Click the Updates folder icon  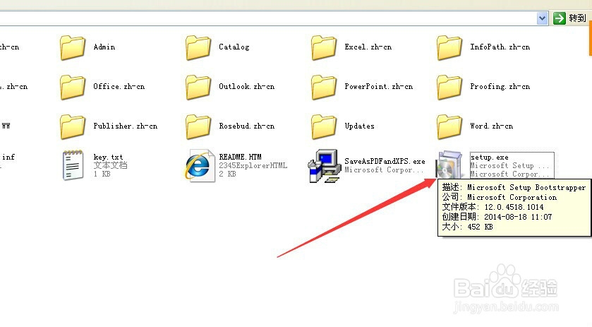coord(324,127)
